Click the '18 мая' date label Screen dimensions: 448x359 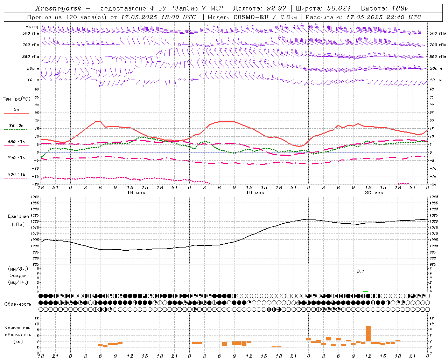tap(136, 192)
